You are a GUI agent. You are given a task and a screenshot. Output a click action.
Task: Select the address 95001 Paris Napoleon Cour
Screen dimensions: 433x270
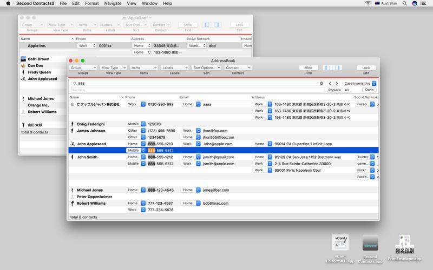pos(298,170)
